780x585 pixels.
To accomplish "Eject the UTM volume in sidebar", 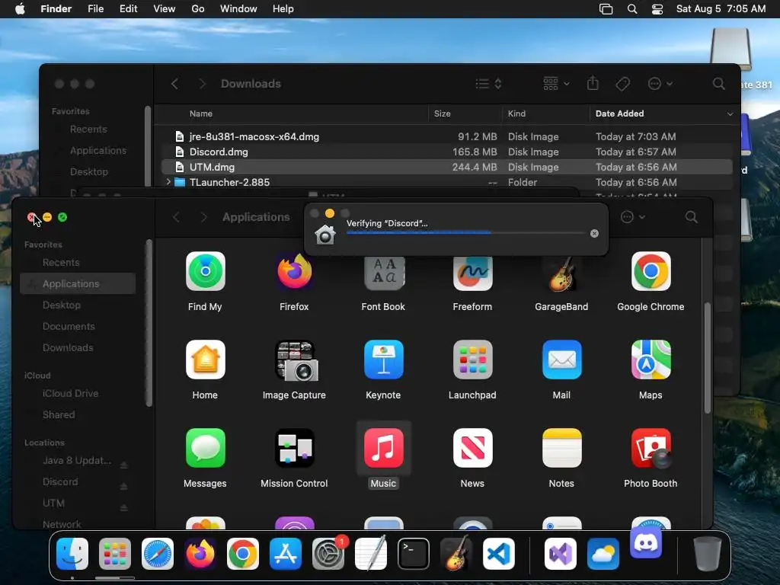I will click(124, 507).
